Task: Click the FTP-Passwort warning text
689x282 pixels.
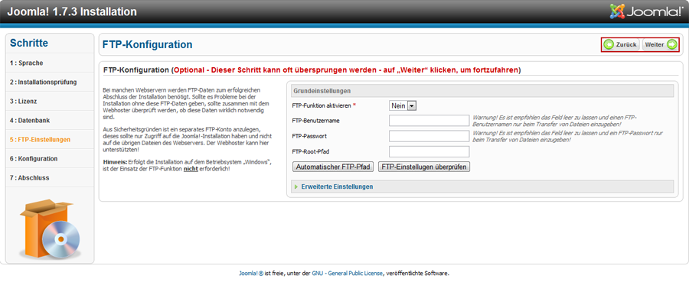Action: (568, 136)
